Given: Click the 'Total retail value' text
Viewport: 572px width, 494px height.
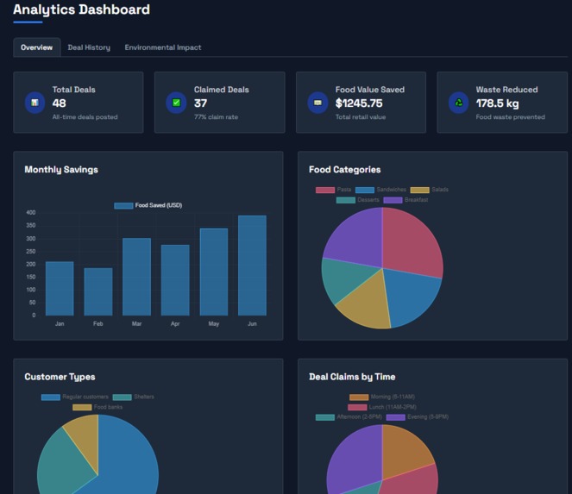Looking at the screenshot, I should click(x=361, y=117).
